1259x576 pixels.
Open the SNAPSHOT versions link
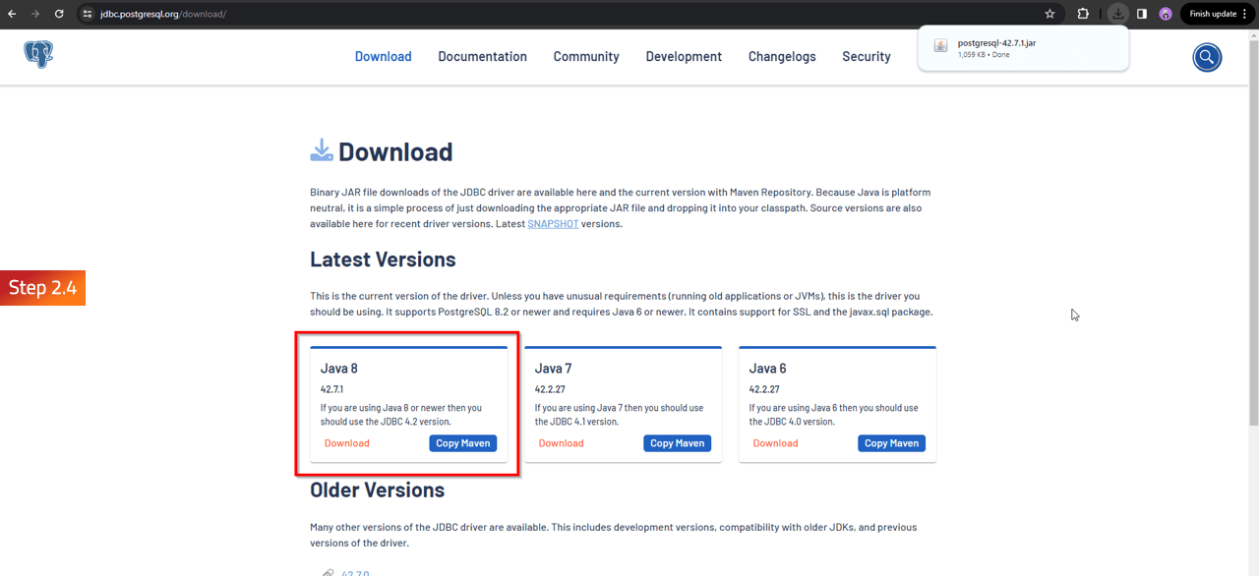pos(553,224)
